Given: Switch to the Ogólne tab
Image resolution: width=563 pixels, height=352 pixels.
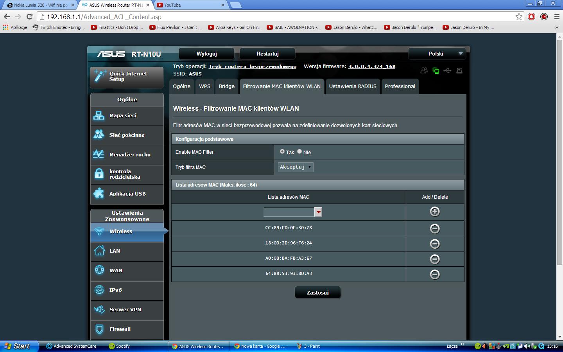Looking at the screenshot, I should (x=182, y=86).
